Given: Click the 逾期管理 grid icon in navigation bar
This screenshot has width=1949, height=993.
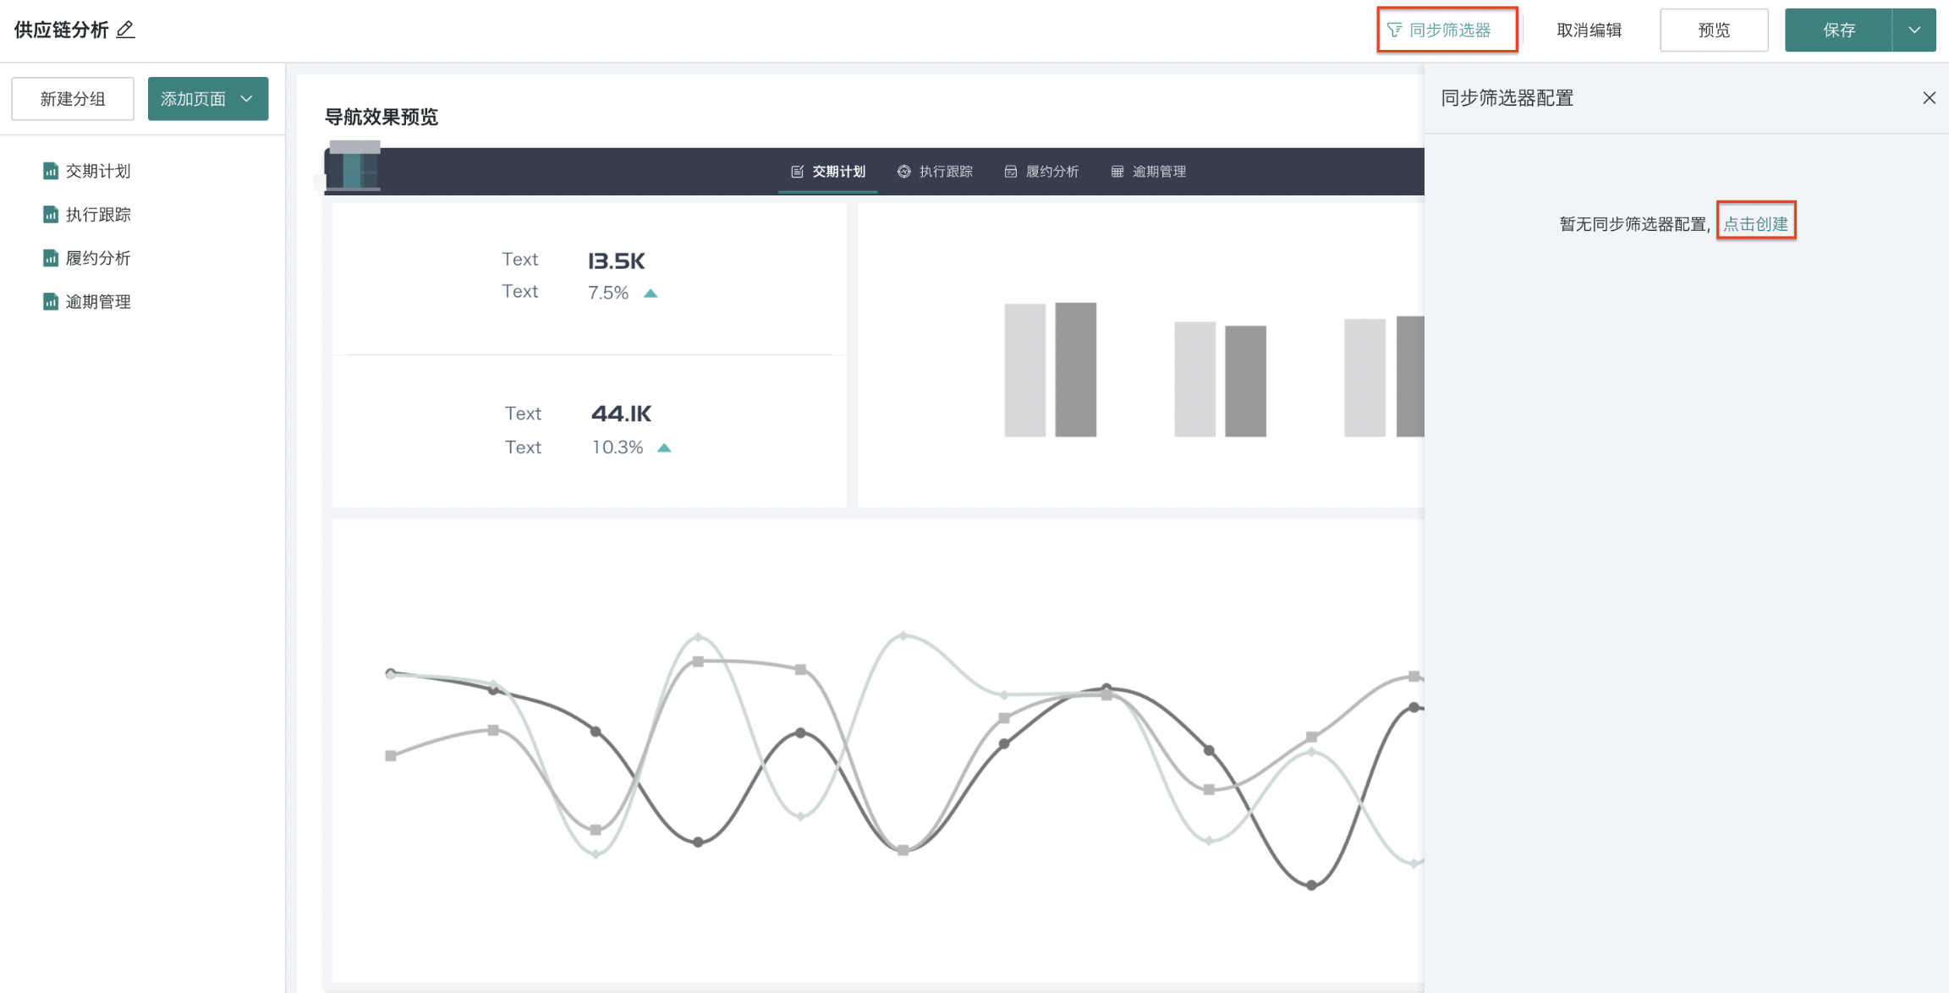Looking at the screenshot, I should tap(1117, 172).
